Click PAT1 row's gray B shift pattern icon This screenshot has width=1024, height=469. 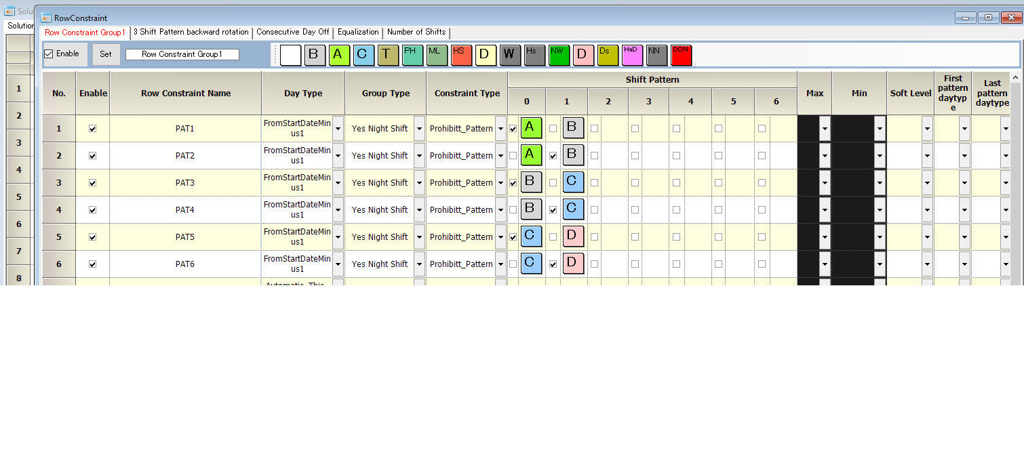573,127
